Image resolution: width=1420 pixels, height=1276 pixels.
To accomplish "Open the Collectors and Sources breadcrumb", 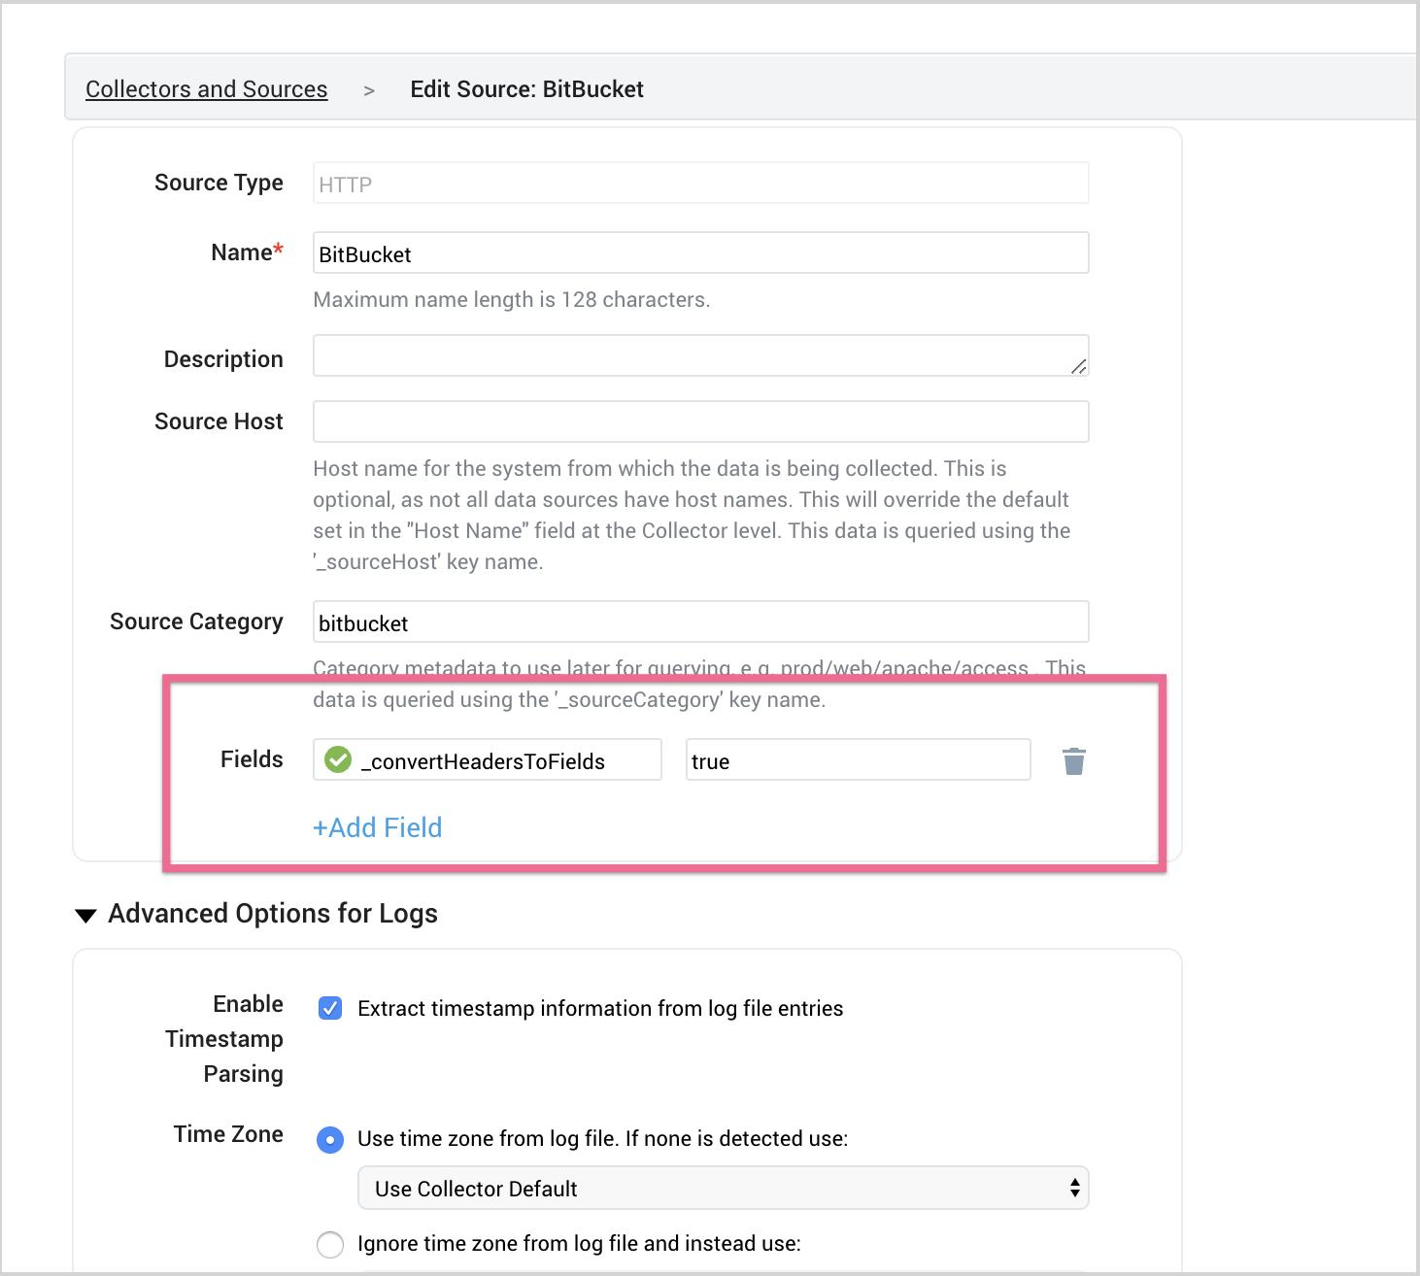I will coord(206,88).
